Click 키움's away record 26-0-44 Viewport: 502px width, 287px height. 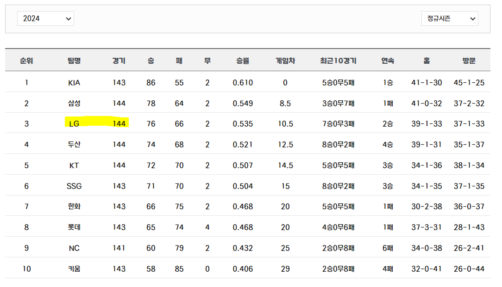469,269
